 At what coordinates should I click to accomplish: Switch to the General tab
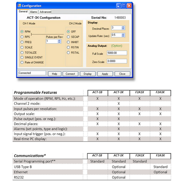pos(23,11)
